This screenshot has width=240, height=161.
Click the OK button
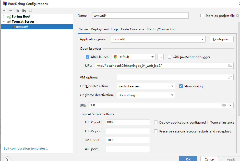pos(188,159)
